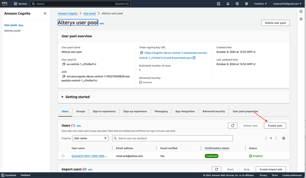The width and height of the screenshot is (306, 178).
Task: Click the Email address column header
Action: pyautogui.click(x=124, y=148)
